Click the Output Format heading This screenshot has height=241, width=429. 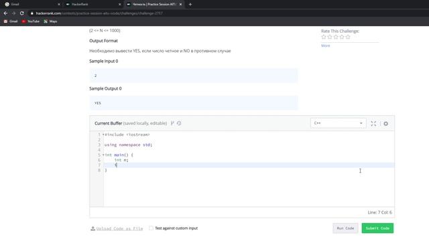103,41
